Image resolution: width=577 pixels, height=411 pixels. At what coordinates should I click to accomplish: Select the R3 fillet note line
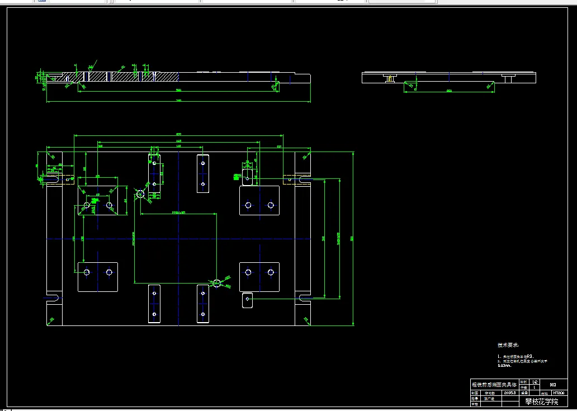(515, 357)
